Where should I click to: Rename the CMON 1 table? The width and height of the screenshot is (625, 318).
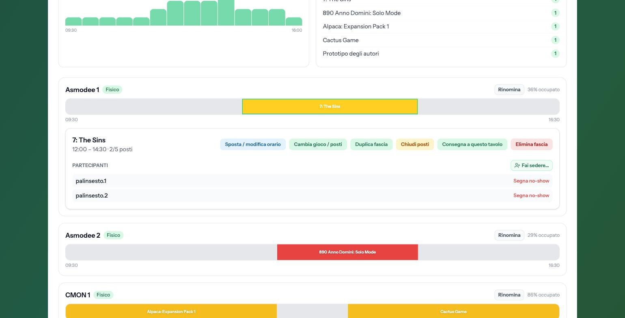coord(509,295)
